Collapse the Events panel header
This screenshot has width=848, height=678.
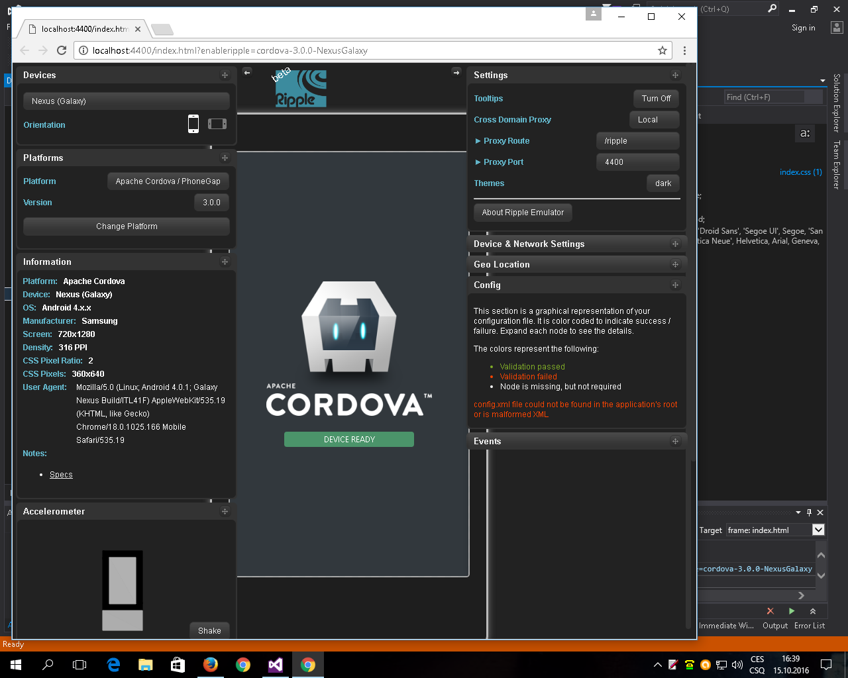[576, 442]
